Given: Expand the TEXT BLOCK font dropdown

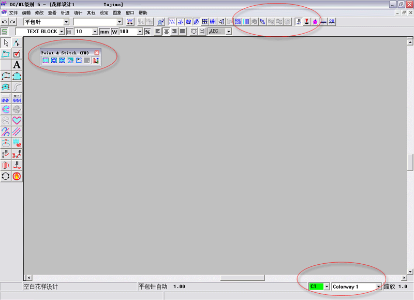Looking at the screenshot, I should click(62, 32).
